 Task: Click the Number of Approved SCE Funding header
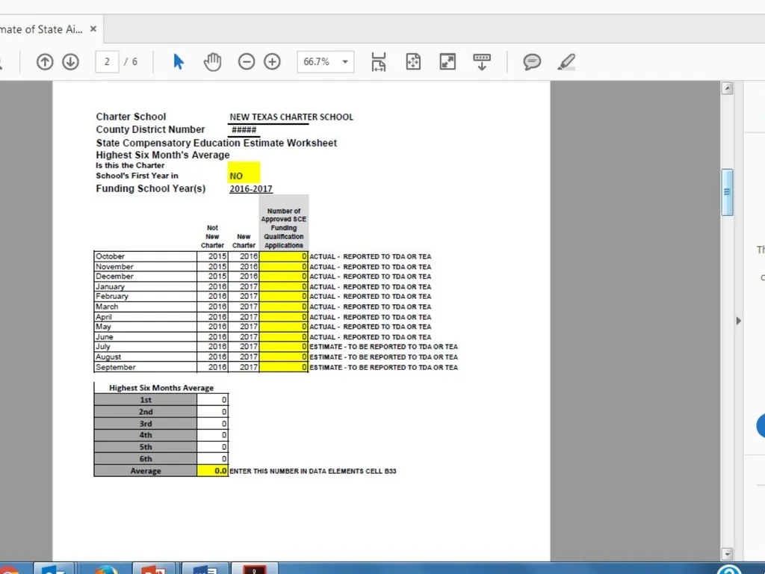[x=283, y=228]
